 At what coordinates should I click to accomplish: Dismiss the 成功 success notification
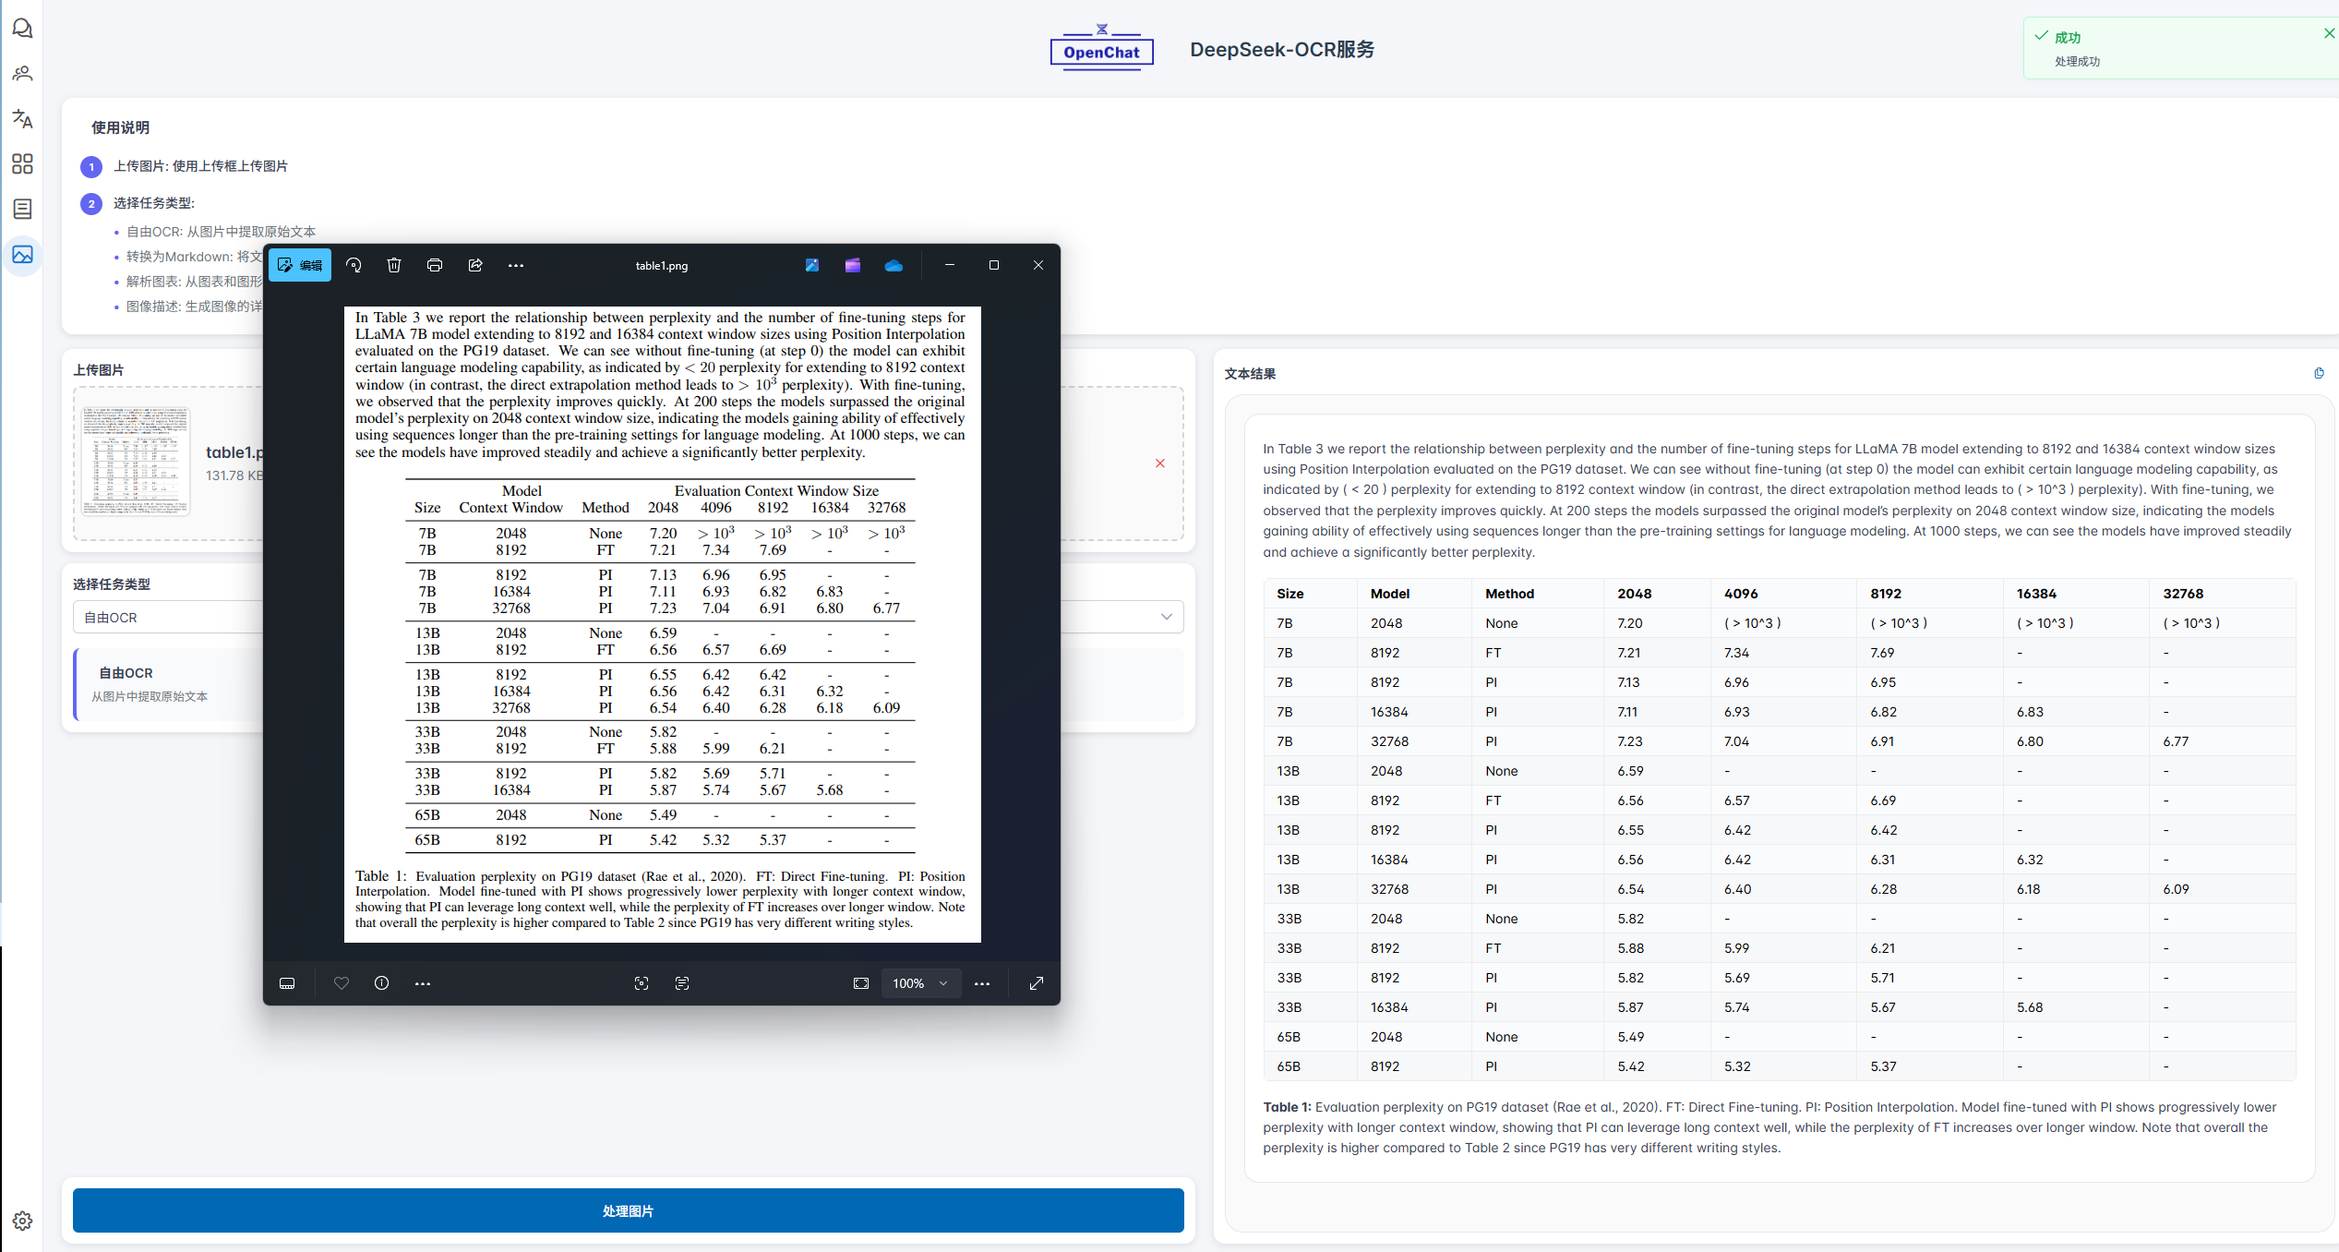pos(2329,33)
